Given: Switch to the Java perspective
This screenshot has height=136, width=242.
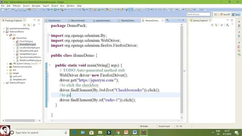Looking at the screenshot, I should [x=236, y=14].
